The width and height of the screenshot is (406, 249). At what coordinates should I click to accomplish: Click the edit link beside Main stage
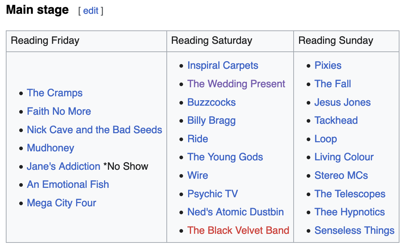tap(91, 11)
